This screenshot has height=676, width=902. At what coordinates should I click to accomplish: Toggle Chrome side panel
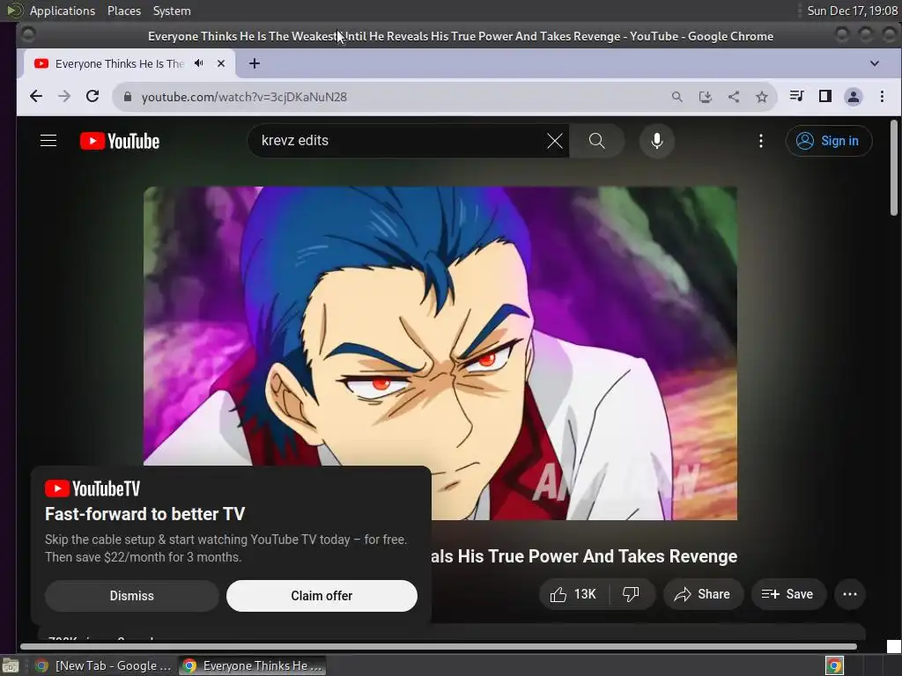pyautogui.click(x=824, y=96)
